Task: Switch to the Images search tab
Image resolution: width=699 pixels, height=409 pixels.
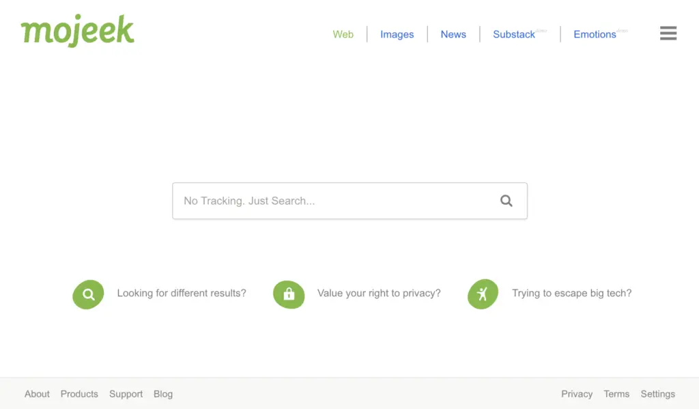Action: [x=397, y=34]
